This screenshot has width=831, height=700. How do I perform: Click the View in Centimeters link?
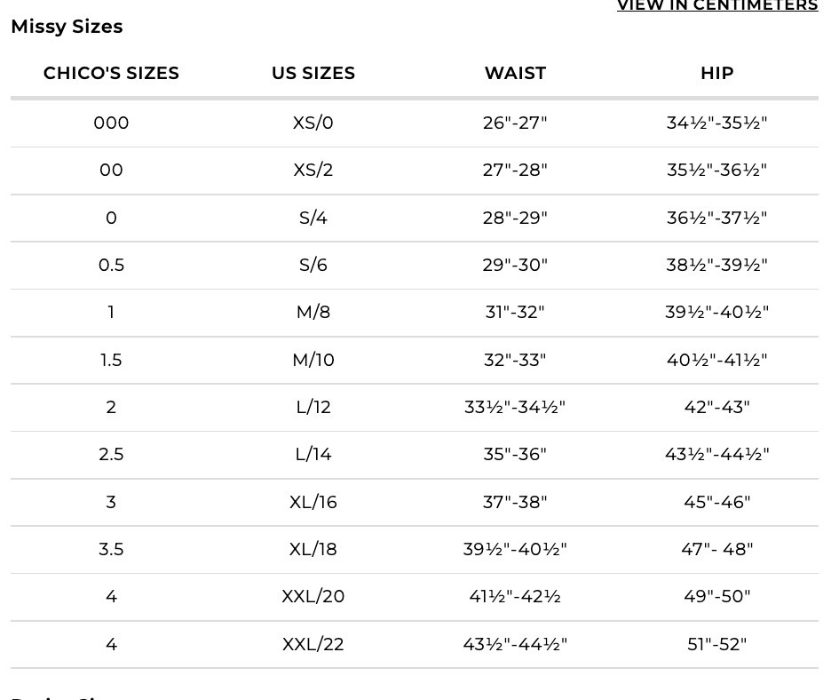[717, 6]
